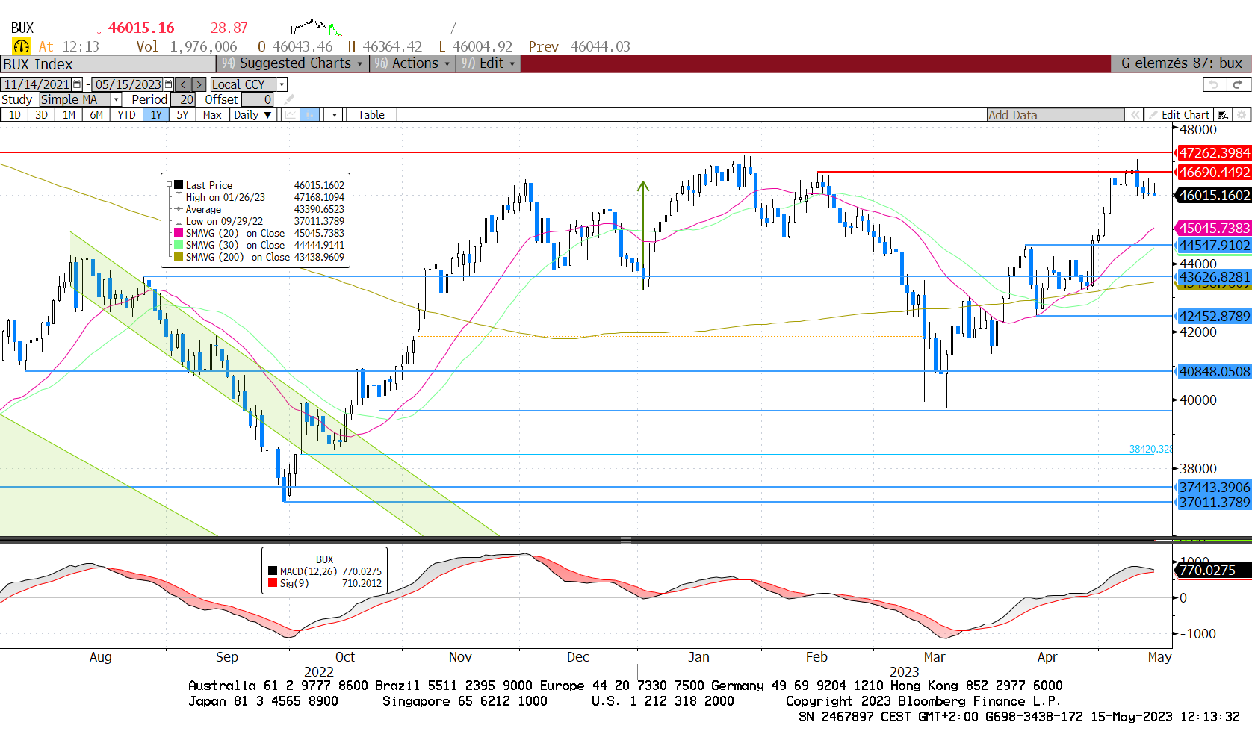Select the candlestick chart type icon
The height and width of the screenshot is (749, 1252).
(x=310, y=114)
